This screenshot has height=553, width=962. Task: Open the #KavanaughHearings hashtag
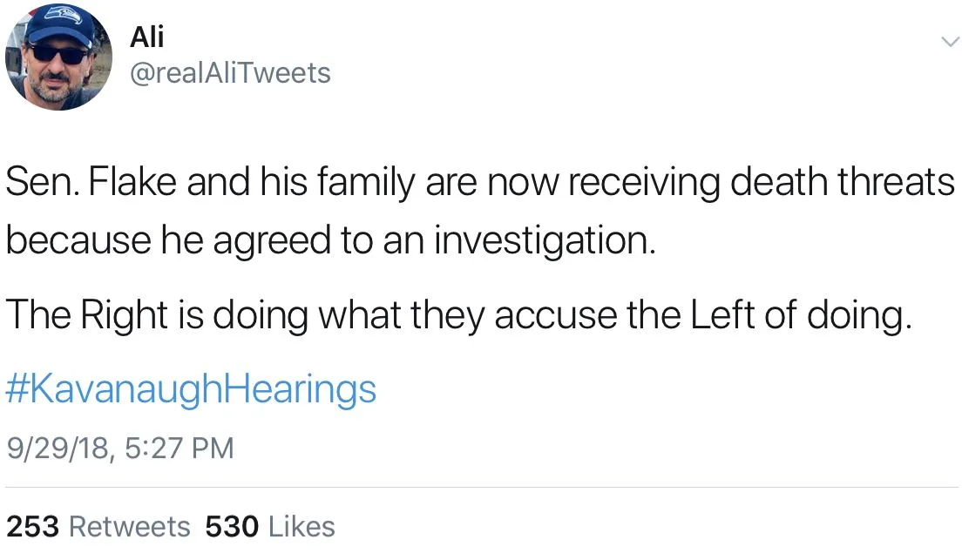(x=191, y=388)
